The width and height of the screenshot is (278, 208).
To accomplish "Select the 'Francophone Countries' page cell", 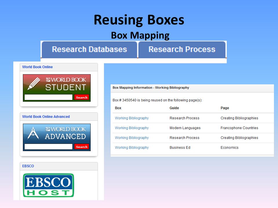I will coord(239,128).
